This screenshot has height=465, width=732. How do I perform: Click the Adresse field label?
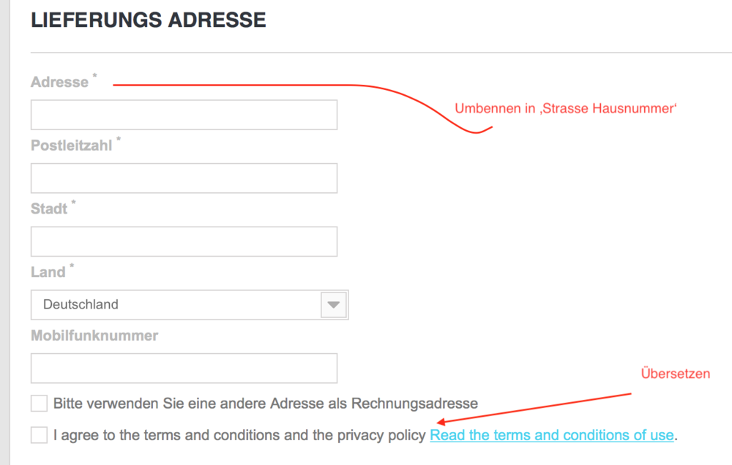click(59, 83)
